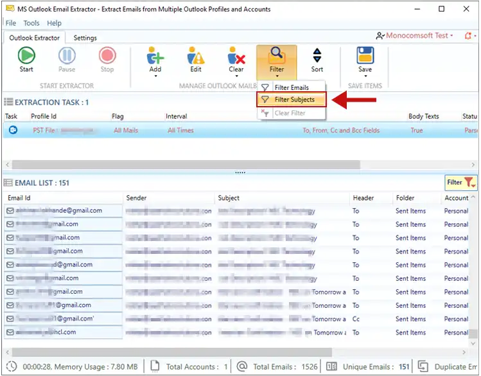
Task: Click the Subject column header
Action: click(x=229, y=198)
